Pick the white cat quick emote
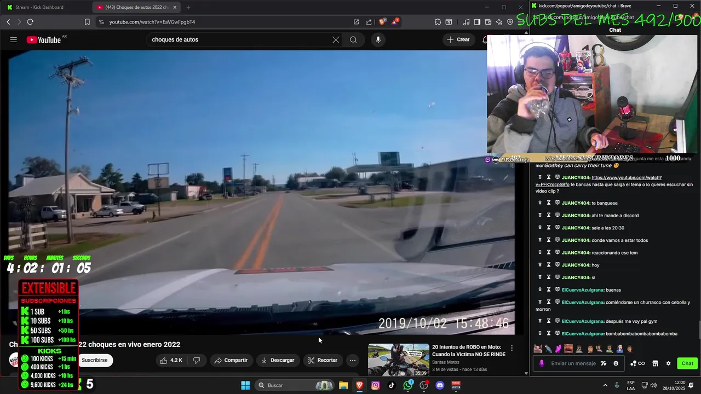The height and width of the screenshot is (394, 701). [x=538, y=349]
